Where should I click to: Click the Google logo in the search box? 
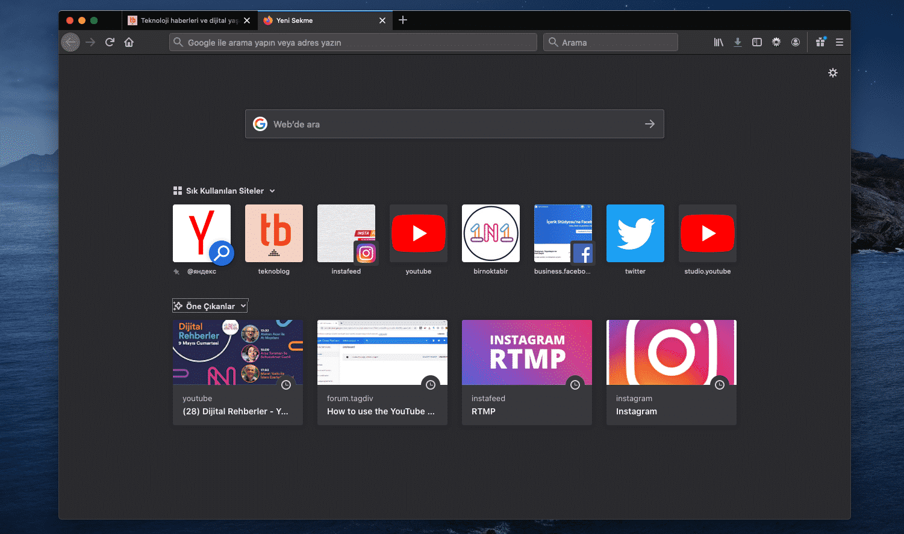260,124
